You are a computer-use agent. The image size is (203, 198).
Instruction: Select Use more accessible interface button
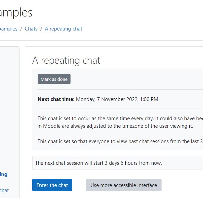pos(124,185)
